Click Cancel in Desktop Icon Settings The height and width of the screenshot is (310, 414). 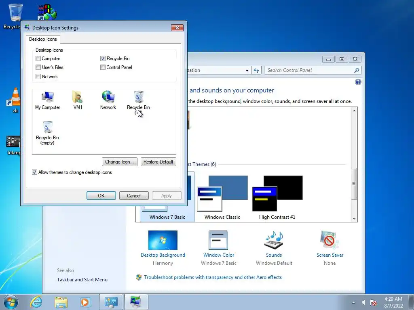[134, 196]
